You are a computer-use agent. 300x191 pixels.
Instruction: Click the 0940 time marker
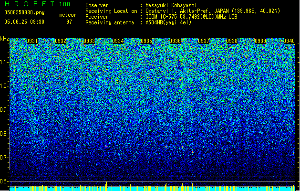(x=289, y=41)
